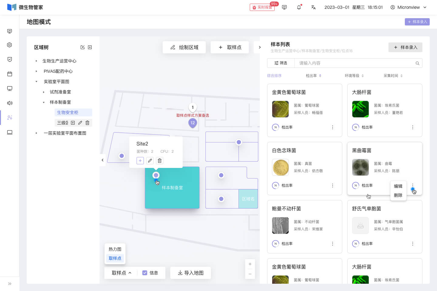Click add-node icon in 区域树 header
Viewport: 437px width, 291px height.
[90, 47]
